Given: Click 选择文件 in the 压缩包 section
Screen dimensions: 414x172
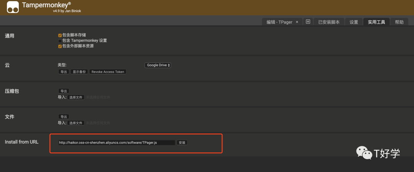Looking at the screenshot, I should (x=76, y=97).
